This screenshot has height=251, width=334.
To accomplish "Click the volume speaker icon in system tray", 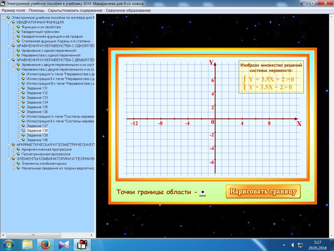I will [x=293, y=245].
